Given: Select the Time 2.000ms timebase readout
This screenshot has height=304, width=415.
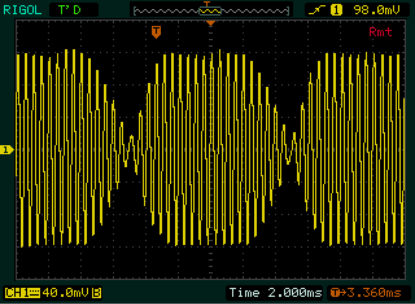Looking at the screenshot, I should [x=275, y=292].
